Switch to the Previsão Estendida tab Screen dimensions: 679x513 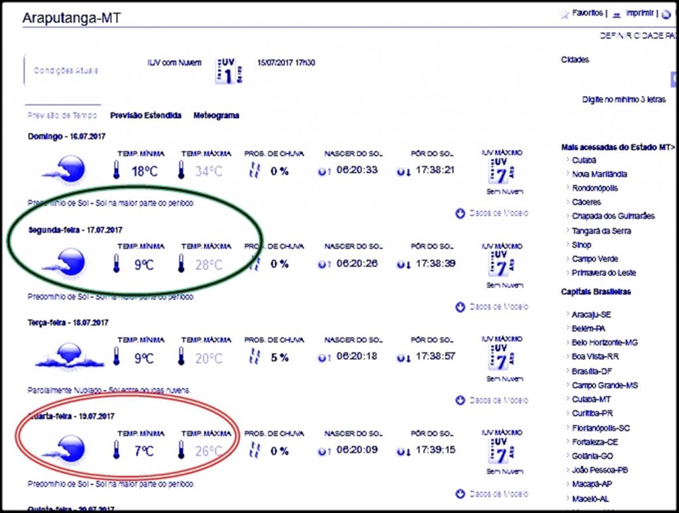click(145, 115)
